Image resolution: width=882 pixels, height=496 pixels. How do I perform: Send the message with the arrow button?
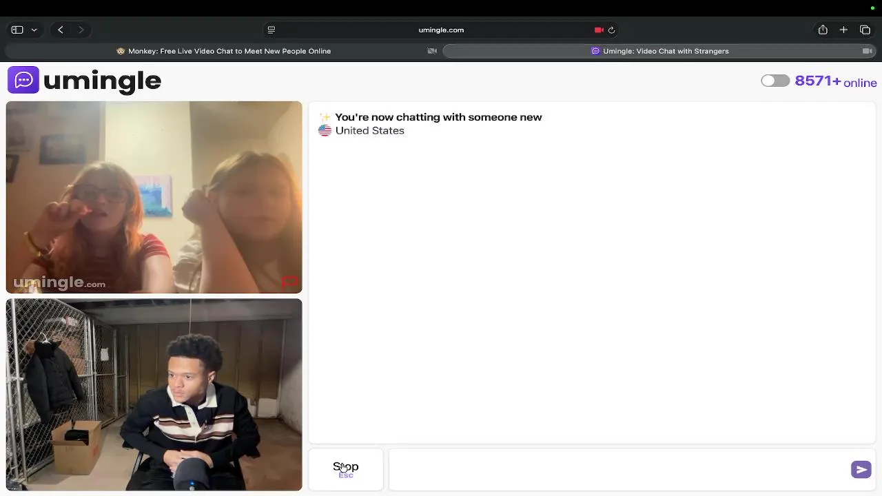(x=861, y=469)
